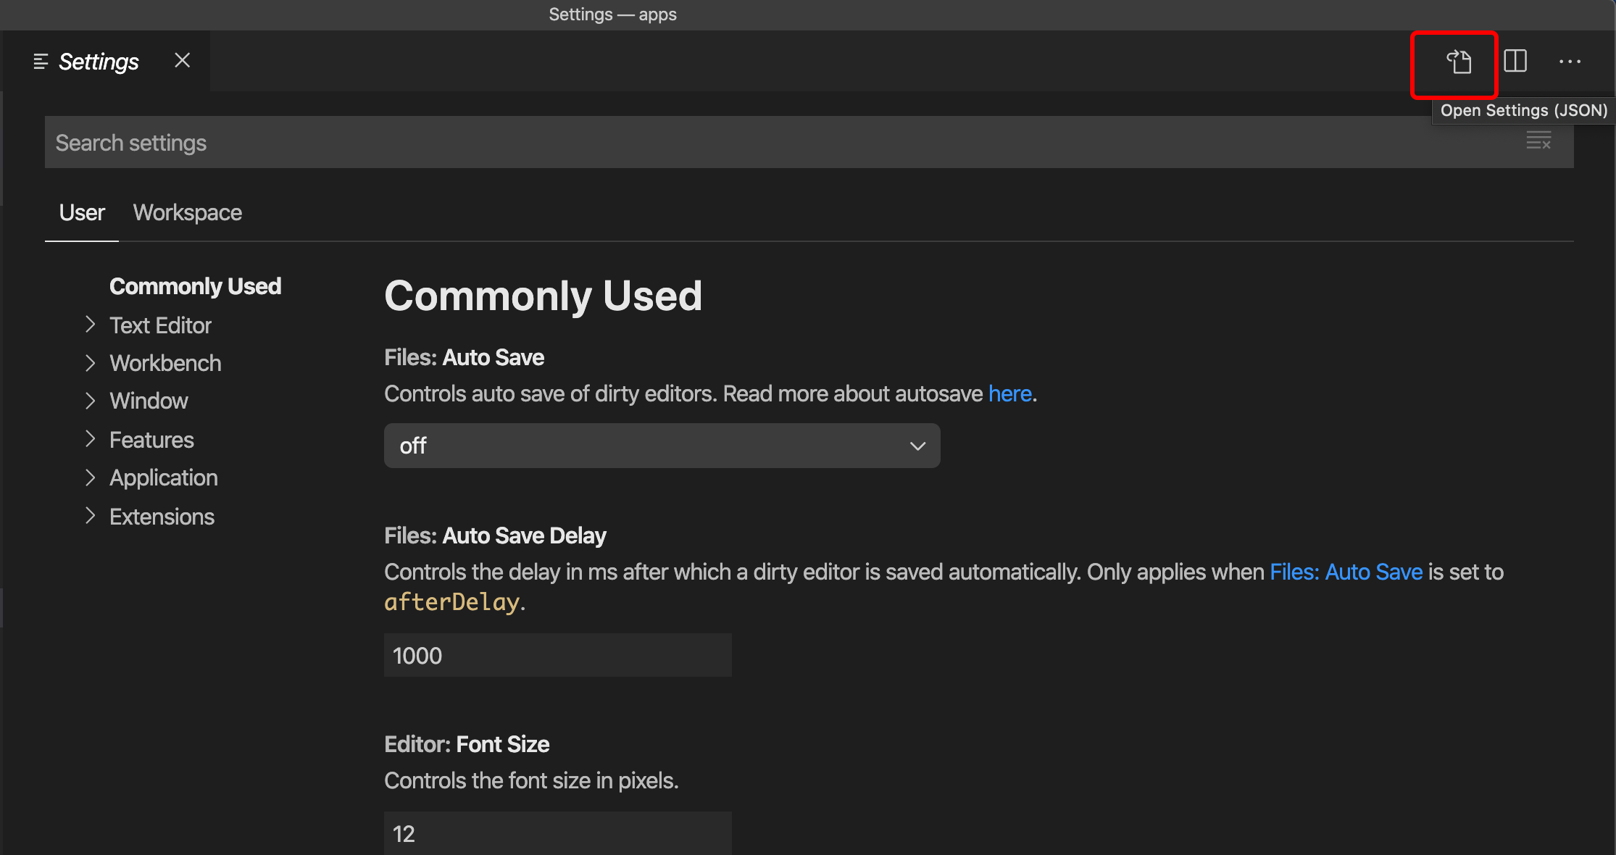Click the Auto Save Delay input
The height and width of the screenshot is (855, 1616).
tap(557, 656)
